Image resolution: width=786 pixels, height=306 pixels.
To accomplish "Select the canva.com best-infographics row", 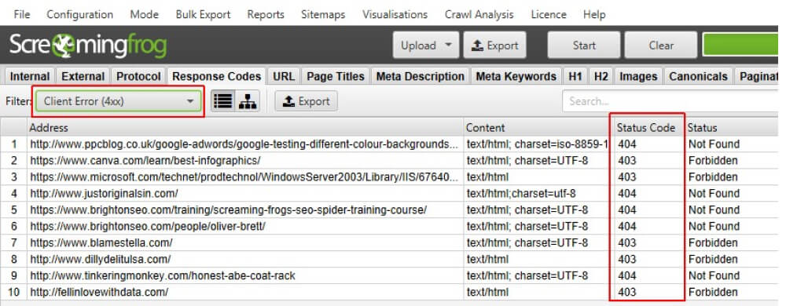I will [388, 161].
